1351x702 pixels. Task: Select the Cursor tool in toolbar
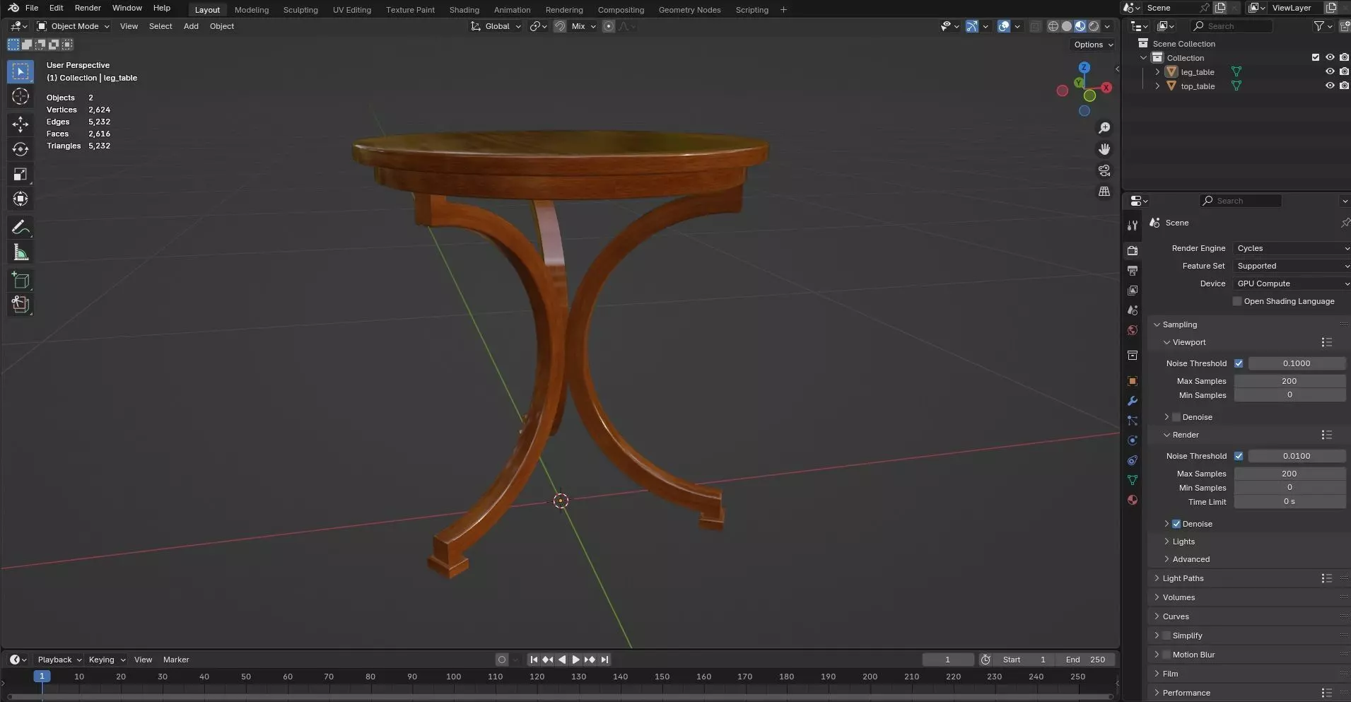21,96
